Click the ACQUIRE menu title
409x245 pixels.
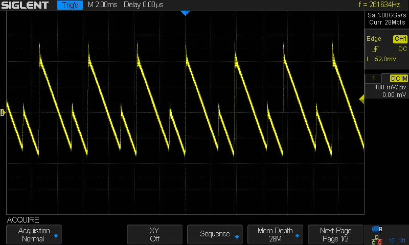coord(23,220)
